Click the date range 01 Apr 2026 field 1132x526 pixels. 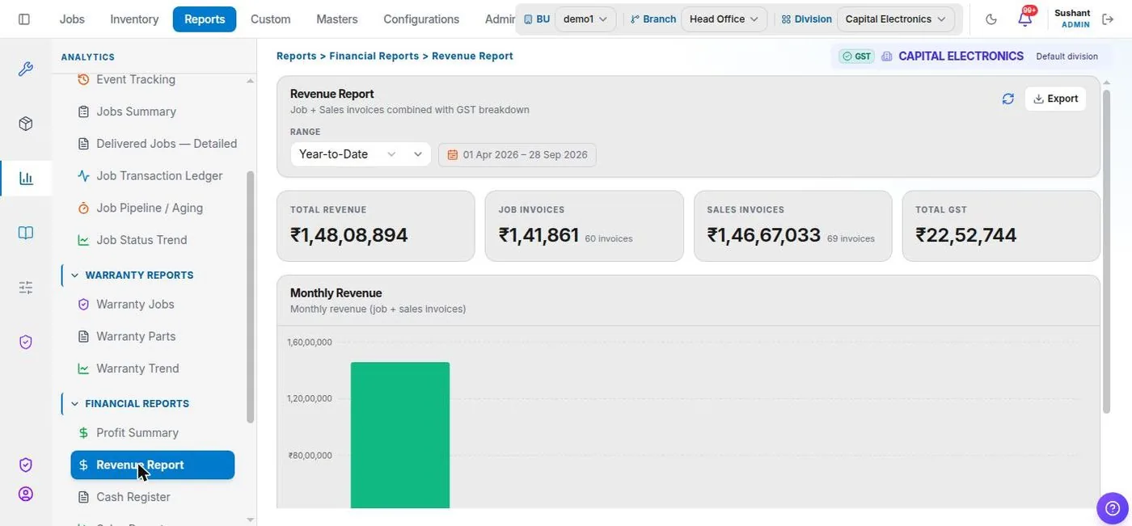[x=517, y=155]
